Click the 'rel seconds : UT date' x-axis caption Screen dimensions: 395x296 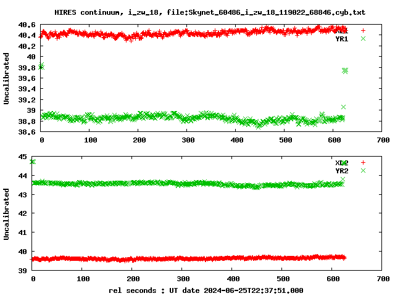tap(206, 290)
